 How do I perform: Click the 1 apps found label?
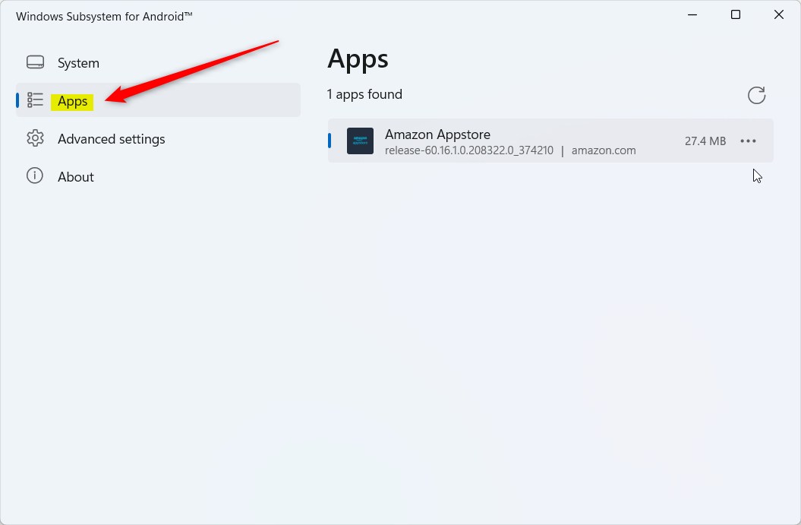click(x=364, y=93)
